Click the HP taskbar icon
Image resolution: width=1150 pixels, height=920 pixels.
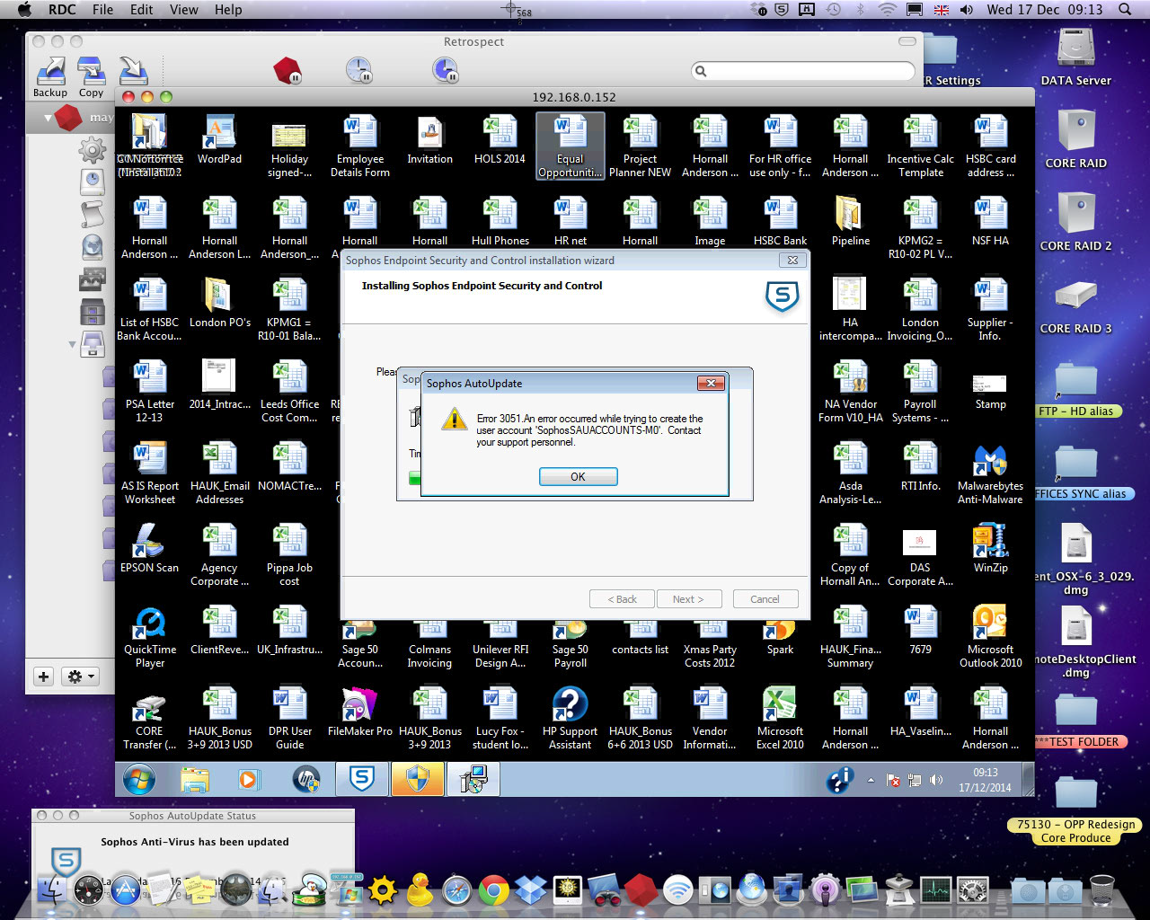306,780
